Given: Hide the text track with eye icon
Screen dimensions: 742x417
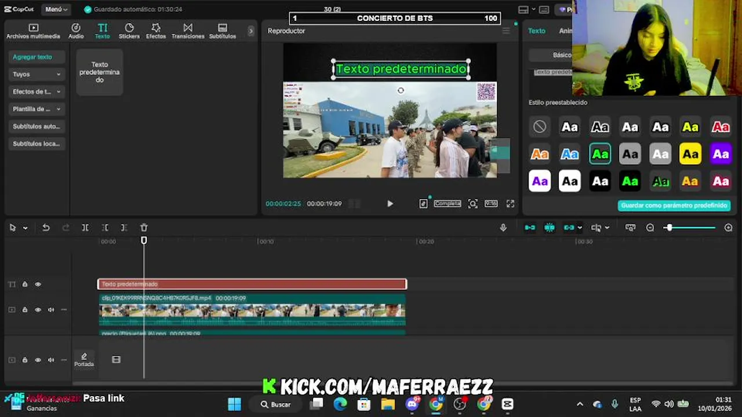Looking at the screenshot, I should click(38, 284).
